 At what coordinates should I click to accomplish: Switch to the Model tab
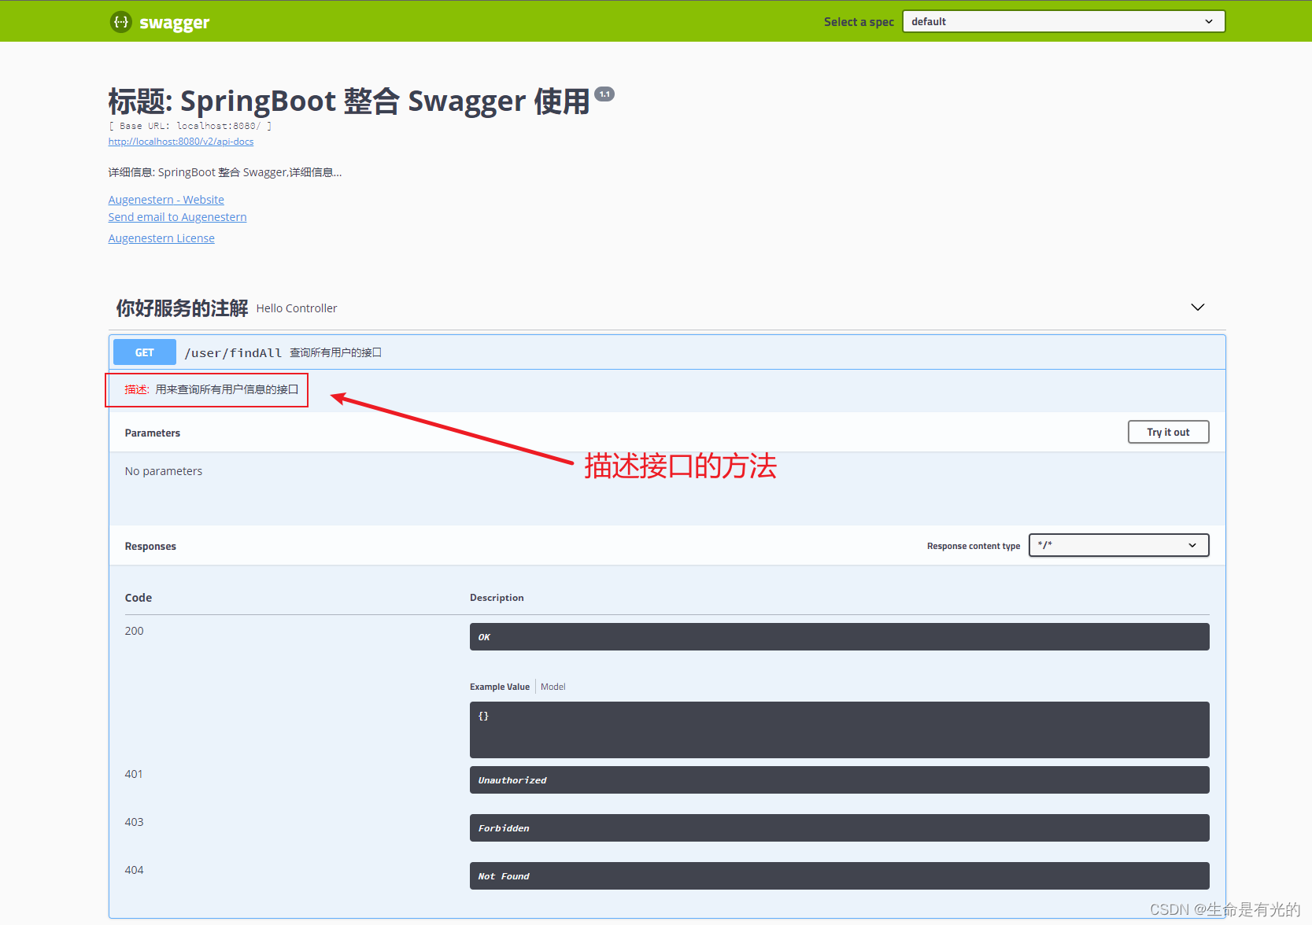(553, 687)
